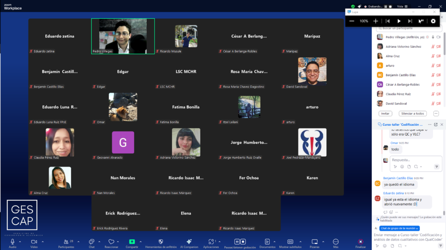Expand Chat options arrow
This screenshot has width=446, height=250.
coord(99,242)
